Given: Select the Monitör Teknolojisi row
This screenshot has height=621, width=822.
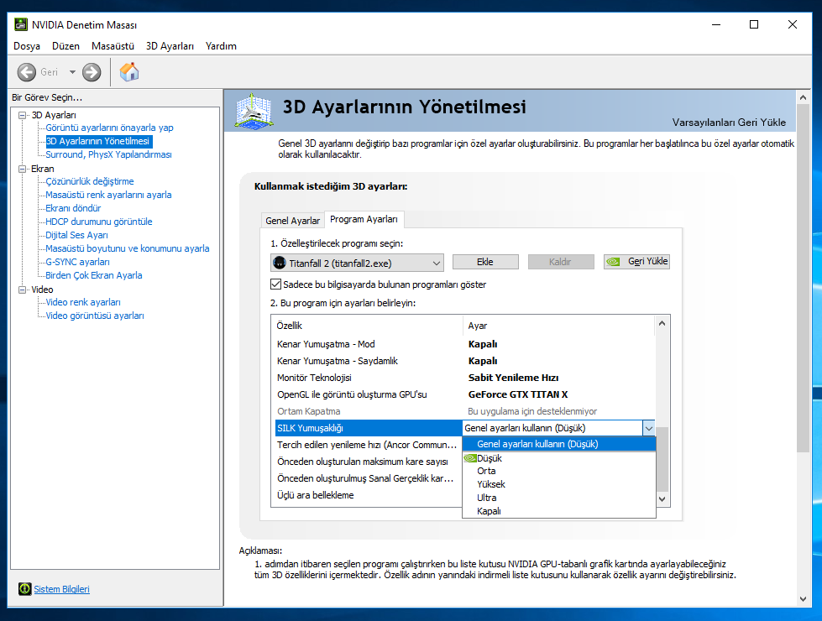Looking at the screenshot, I should coord(463,378).
